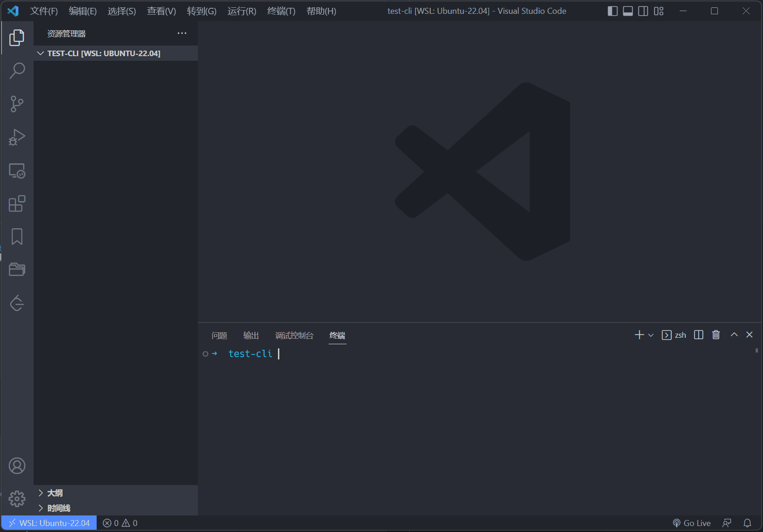Open the 终端(T) menu
Image resolution: width=763 pixels, height=532 pixels.
[281, 11]
